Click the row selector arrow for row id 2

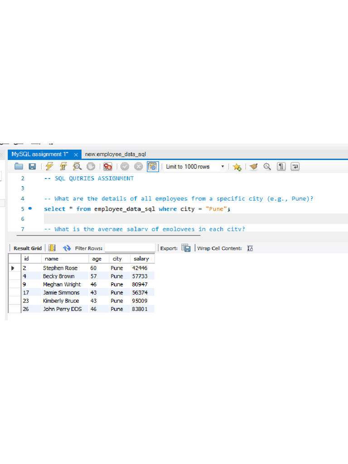coord(13,268)
